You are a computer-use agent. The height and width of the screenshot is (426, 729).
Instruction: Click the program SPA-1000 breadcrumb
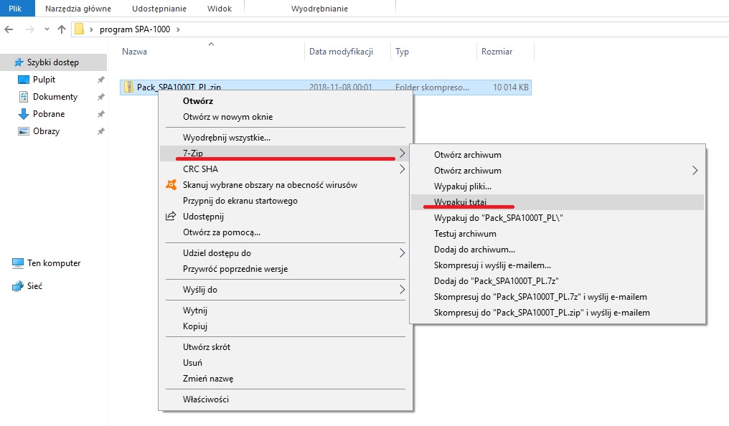pos(135,29)
